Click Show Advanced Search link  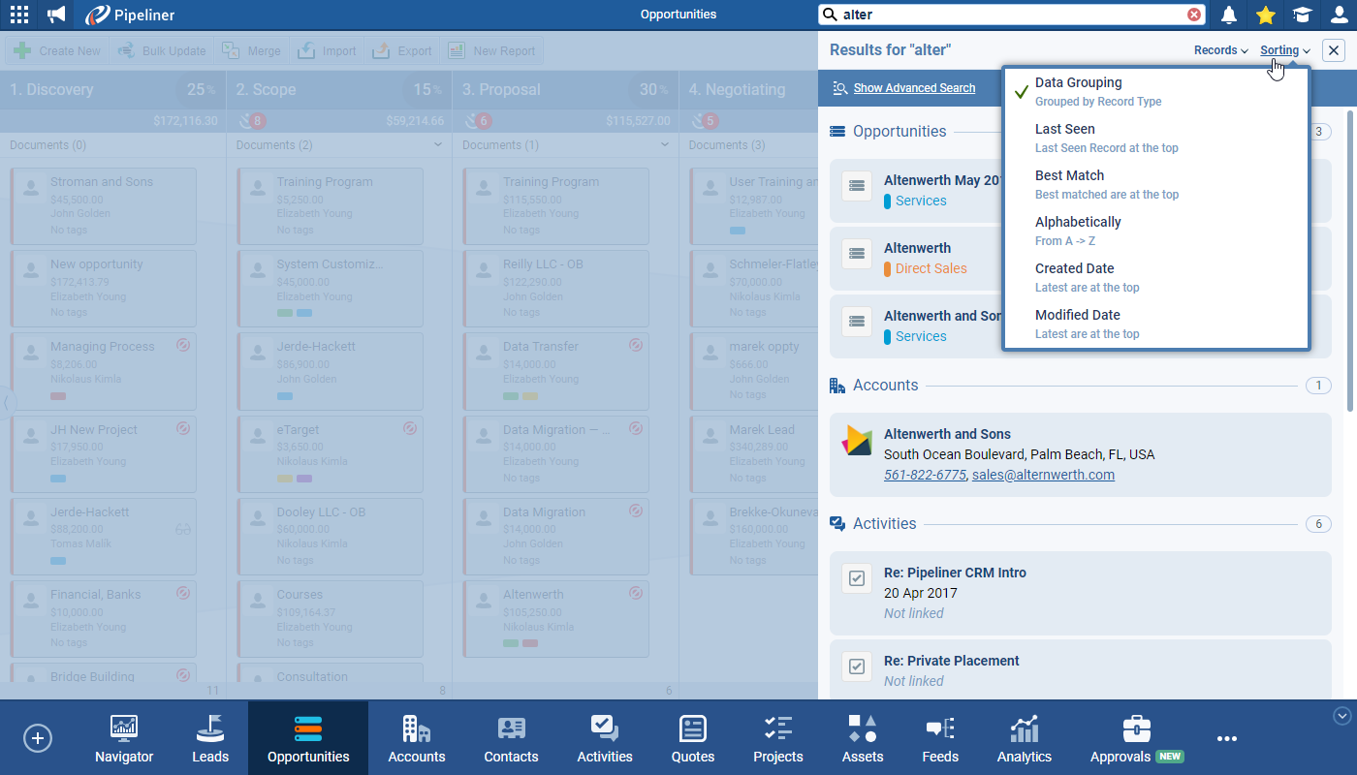pyautogui.click(x=914, y=88)
